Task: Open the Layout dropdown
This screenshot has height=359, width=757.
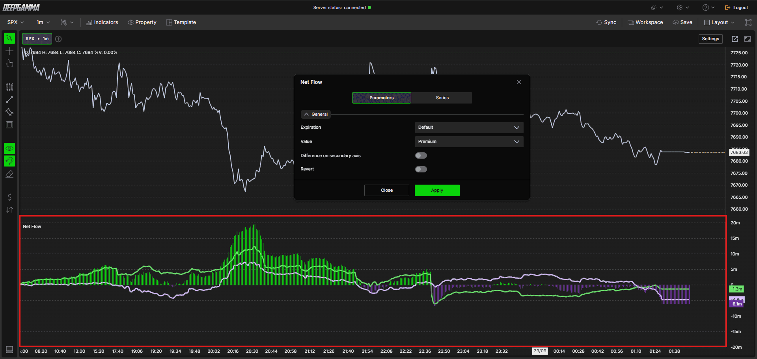Action: pyautogui.click(x=720, y=22)
